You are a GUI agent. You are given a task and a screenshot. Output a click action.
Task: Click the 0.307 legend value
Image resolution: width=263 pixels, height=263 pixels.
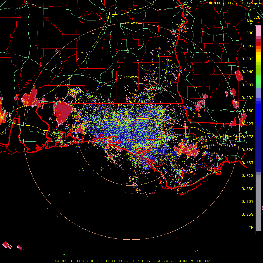click(x=248, y=202)
